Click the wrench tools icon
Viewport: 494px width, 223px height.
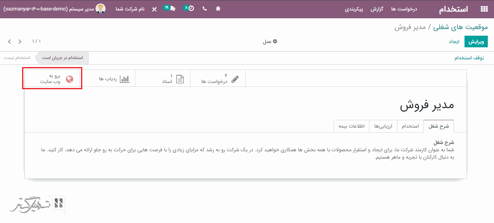154,9
